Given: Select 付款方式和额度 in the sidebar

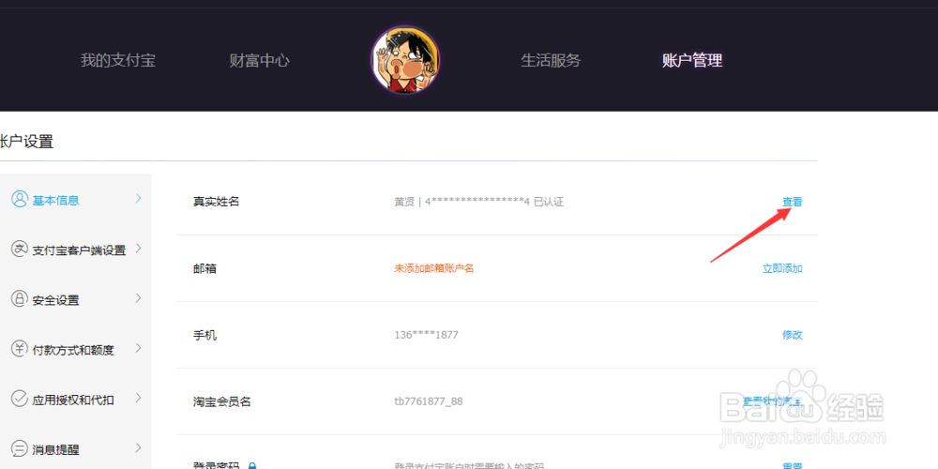Looking at the screenshot, I should 75,349.
